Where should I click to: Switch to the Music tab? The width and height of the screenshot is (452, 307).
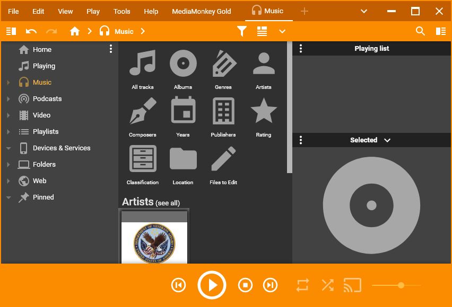pyautogui.click(x=268, y=11)
